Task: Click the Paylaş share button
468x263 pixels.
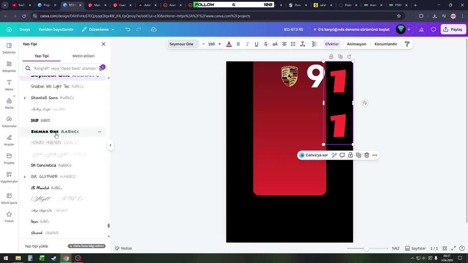Action: (x=453, y=29)
